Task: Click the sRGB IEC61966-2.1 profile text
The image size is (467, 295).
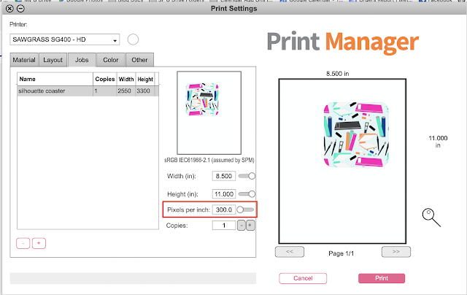Action: click(x=209, y=160)
